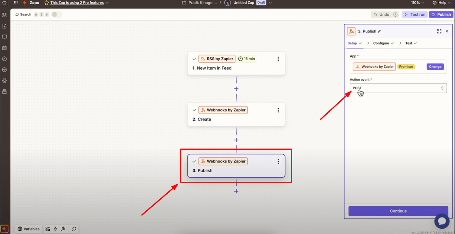Click the wrench tool icon in the bottom toolbar
The width and height of the screenshot is (455, 234).
point(63,229)
